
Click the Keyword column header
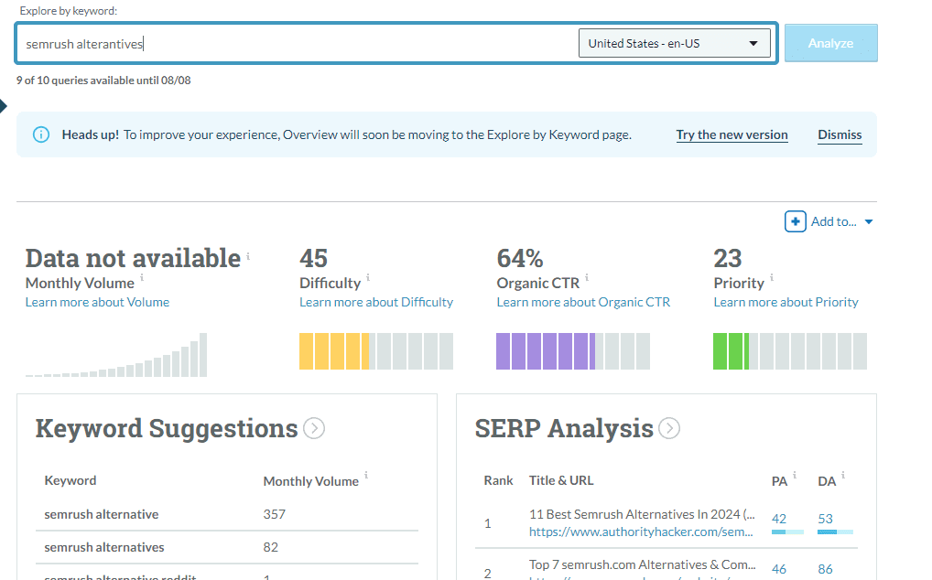[70, 480]
